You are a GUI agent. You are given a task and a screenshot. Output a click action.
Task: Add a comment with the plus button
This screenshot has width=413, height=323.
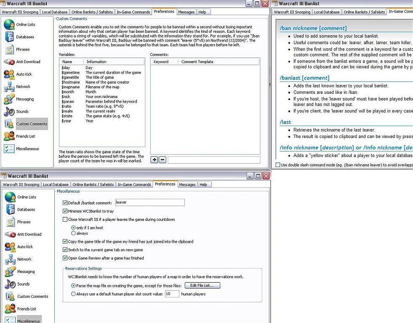(155, 160)
